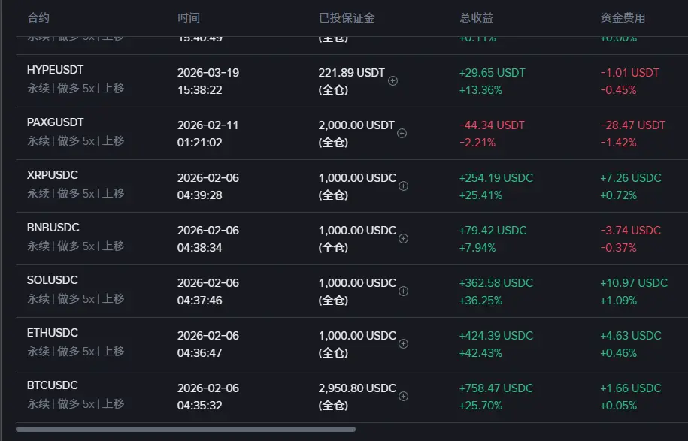Adjust SOLUSDC margin via its plus icon

403,291
